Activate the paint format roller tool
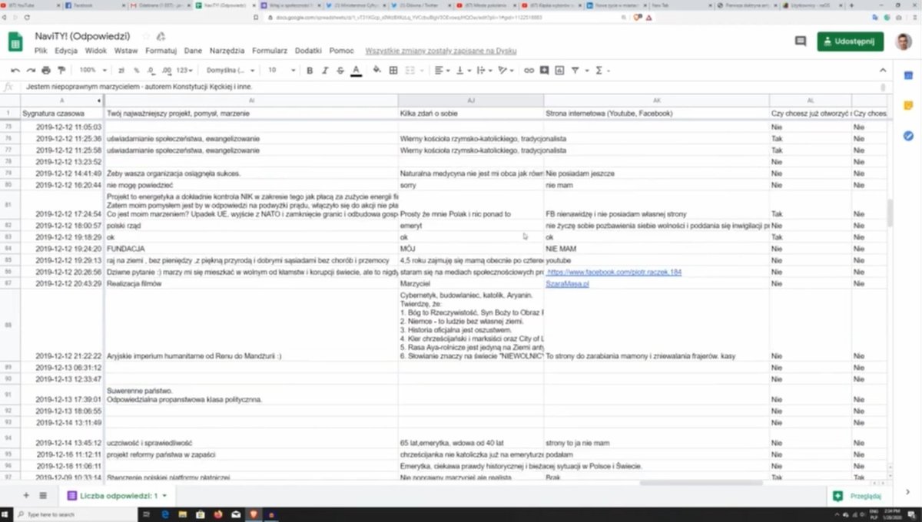Image resolution: width=922 pixels, height=522 pixels. (62, 70)
